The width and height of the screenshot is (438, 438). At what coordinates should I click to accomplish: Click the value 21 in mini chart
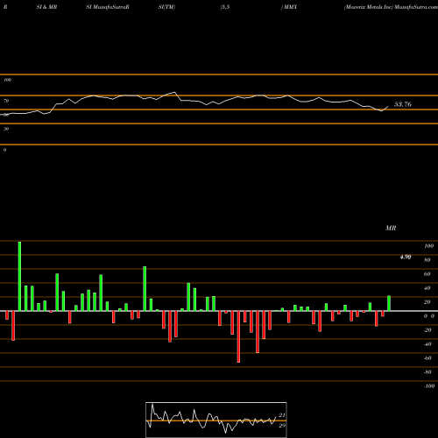click(282, 415)
